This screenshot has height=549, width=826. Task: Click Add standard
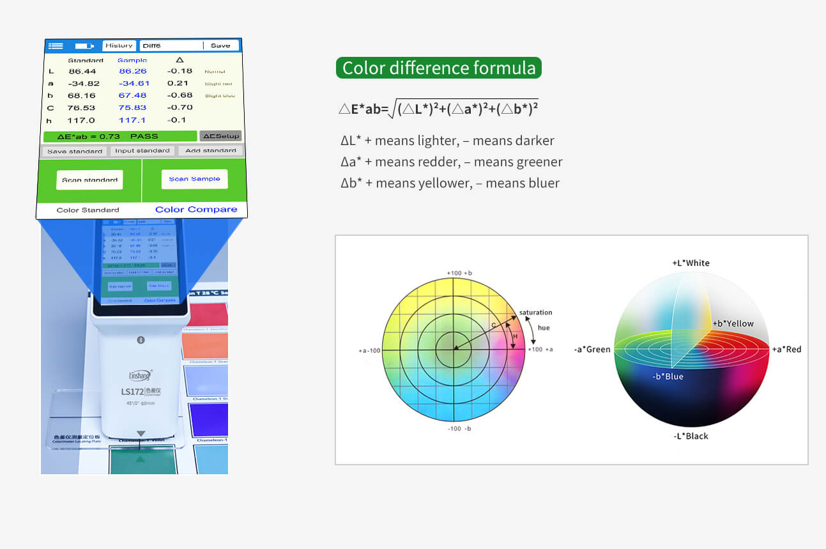coord(210,150)
